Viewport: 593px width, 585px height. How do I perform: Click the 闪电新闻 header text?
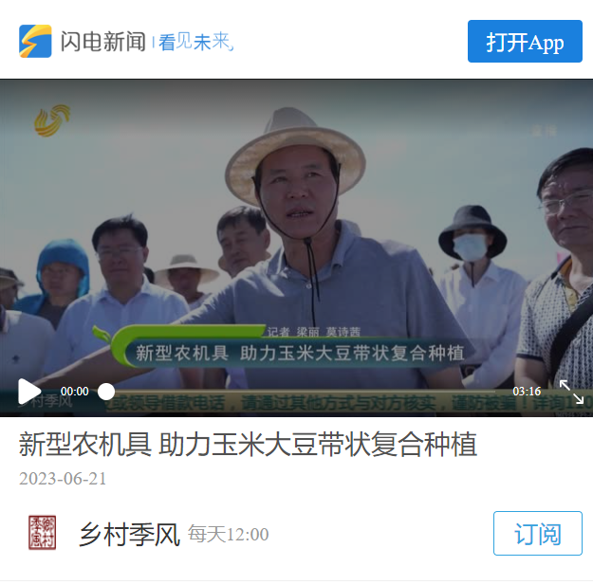(102, 41)
